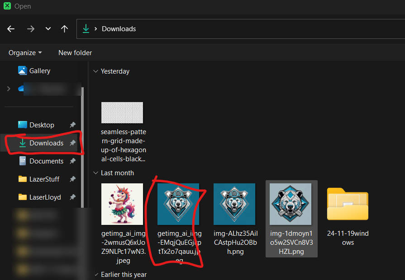Unpin Desktop using its pin icon
The width and height of the screenshot is (405, 280).
72,125
